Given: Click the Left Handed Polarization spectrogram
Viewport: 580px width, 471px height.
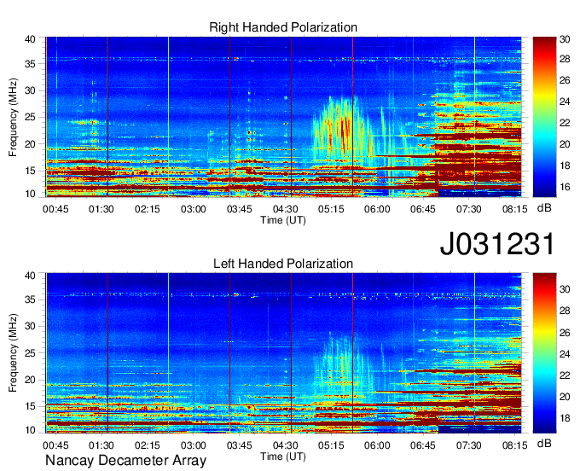Looking at the screenshot, I should 283,353.
